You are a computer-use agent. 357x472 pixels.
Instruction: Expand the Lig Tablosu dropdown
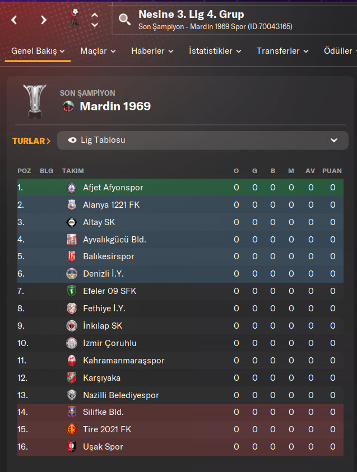[334, 140]
